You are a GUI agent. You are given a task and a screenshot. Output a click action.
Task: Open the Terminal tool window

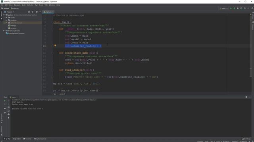pos(27,139)
